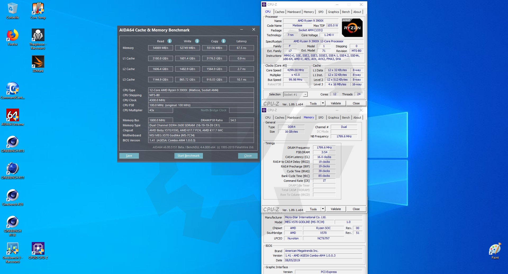The height and width of the screenshot is (274, 508).
Task: Click Save in AIDA64 benchmark window
Action: point(129,156)
